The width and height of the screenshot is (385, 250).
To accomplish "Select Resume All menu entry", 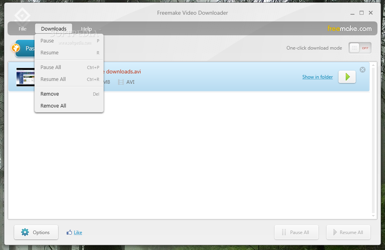I will 69,79.
